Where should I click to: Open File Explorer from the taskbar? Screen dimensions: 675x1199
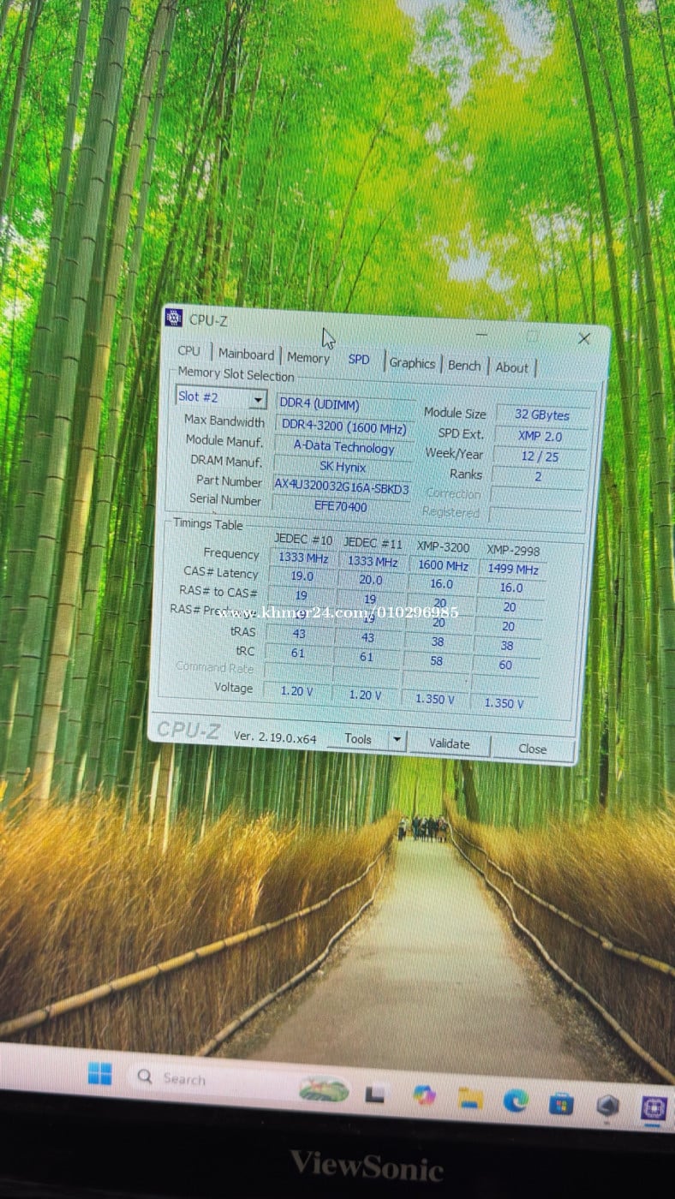tap(470, 1098)
